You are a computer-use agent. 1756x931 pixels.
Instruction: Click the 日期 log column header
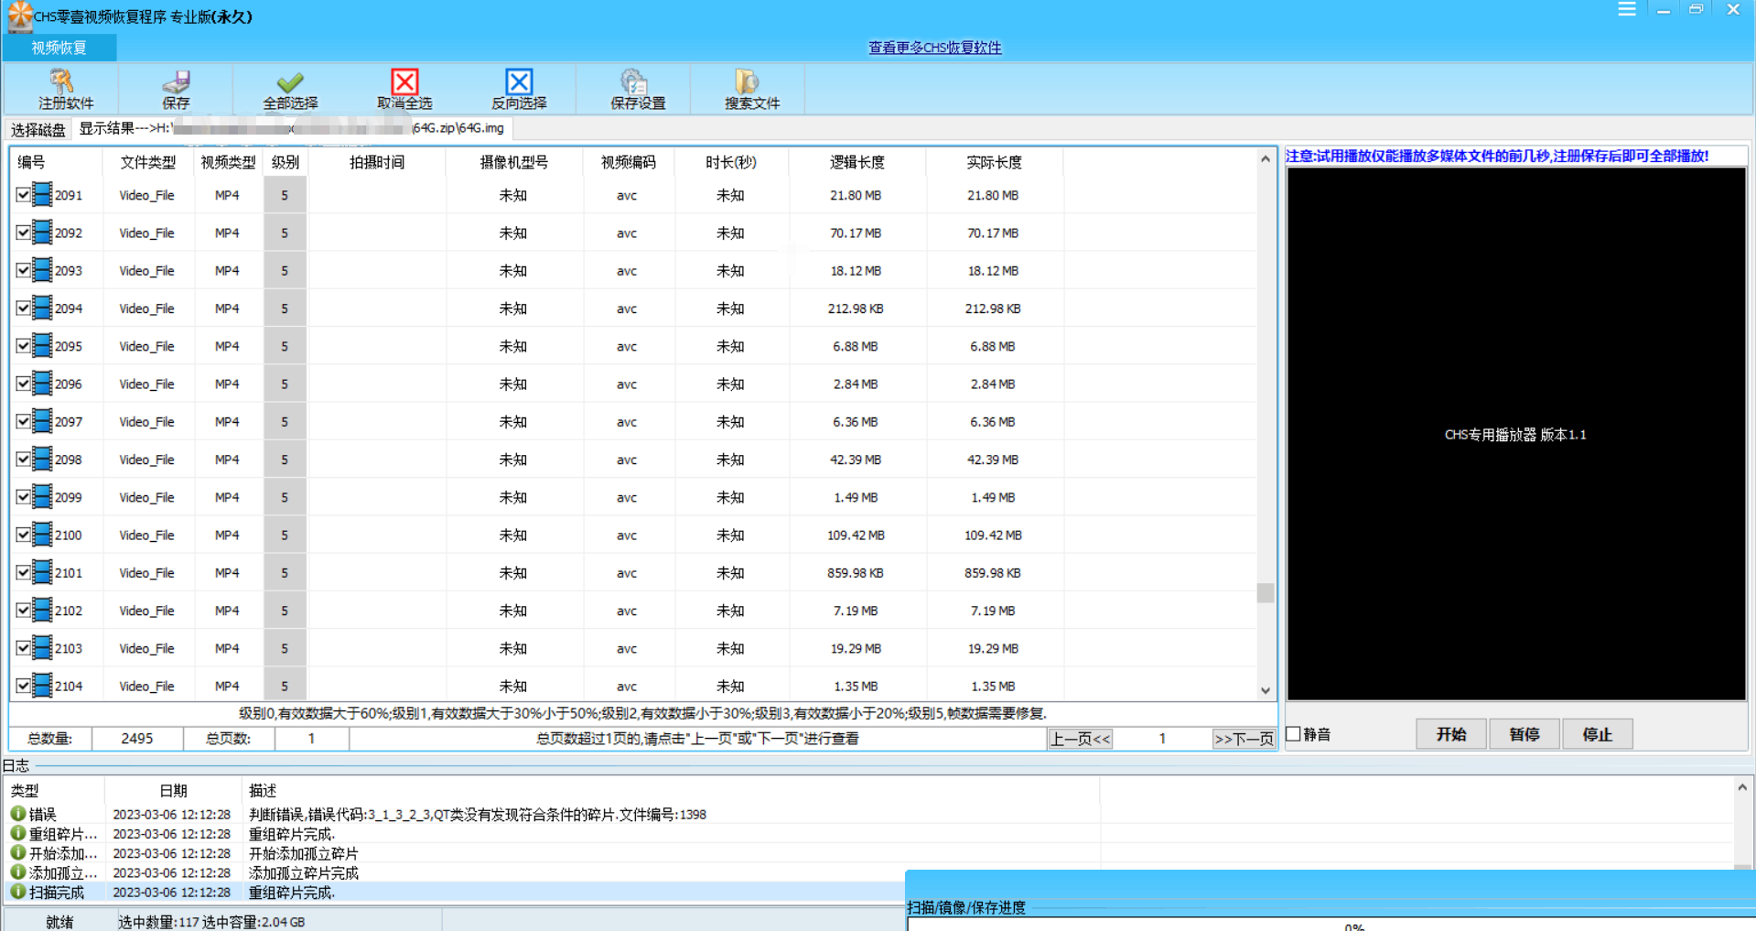click(174, 790)
